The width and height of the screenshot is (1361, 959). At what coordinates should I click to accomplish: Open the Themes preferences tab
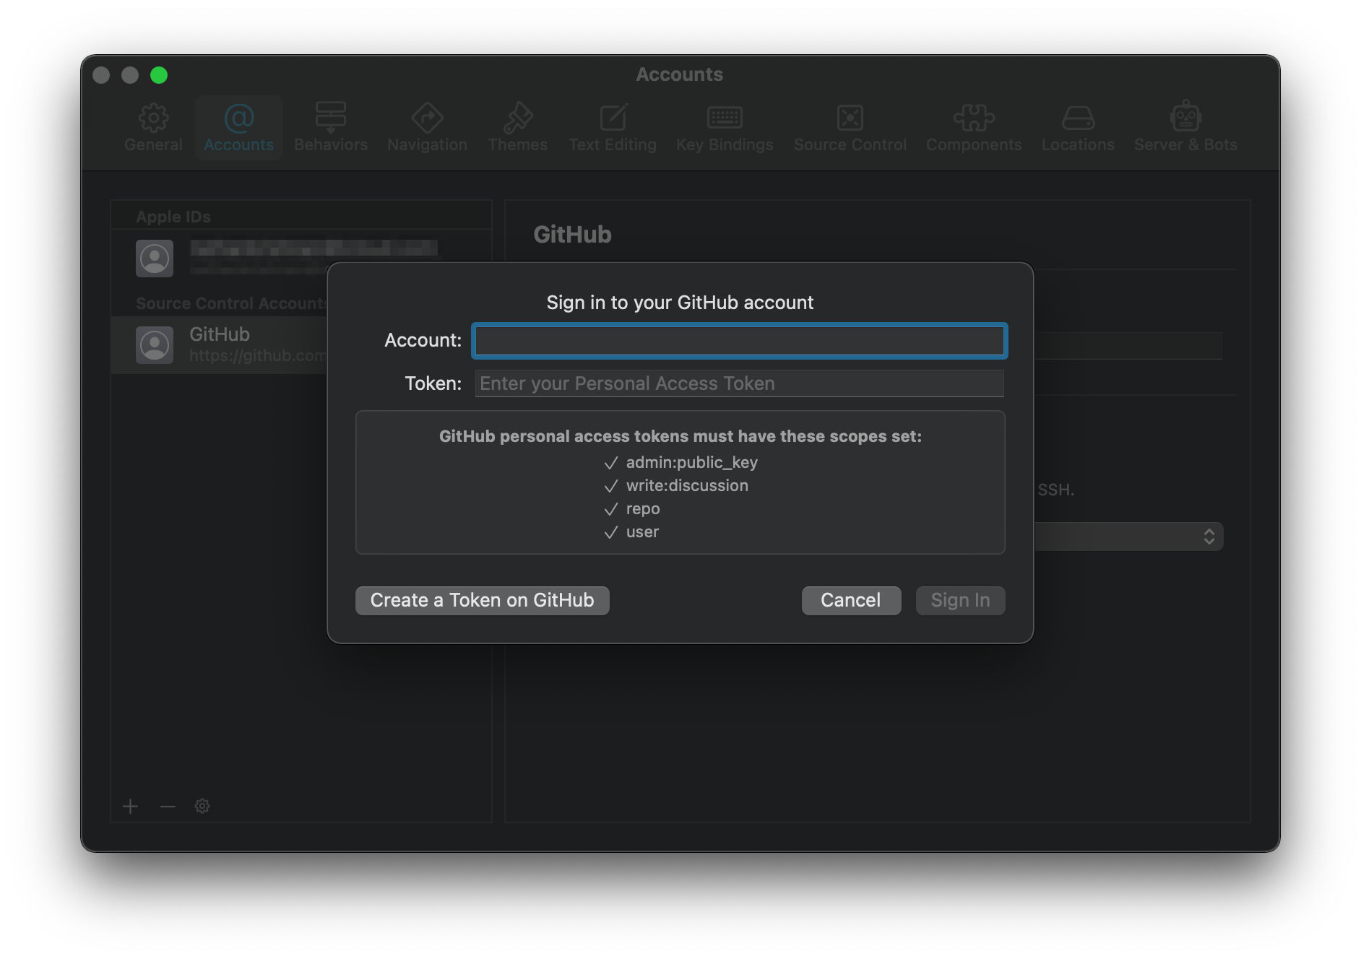point(517,129)
